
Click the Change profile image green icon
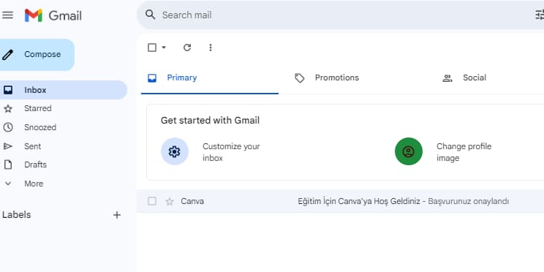(x=409, y=151)
